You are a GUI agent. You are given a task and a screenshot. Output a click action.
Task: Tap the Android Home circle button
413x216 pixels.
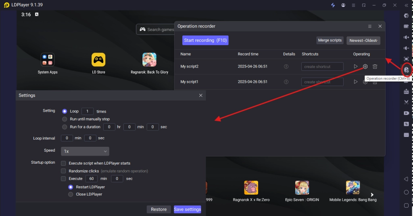tap(407, 192)
